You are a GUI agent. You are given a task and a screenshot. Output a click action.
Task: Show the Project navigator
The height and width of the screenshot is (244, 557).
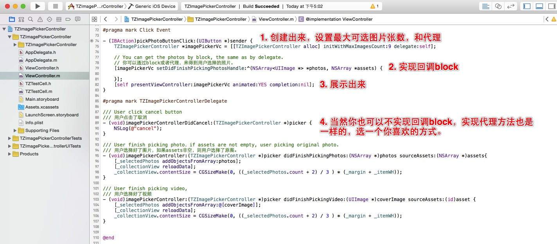coord(12,19)
